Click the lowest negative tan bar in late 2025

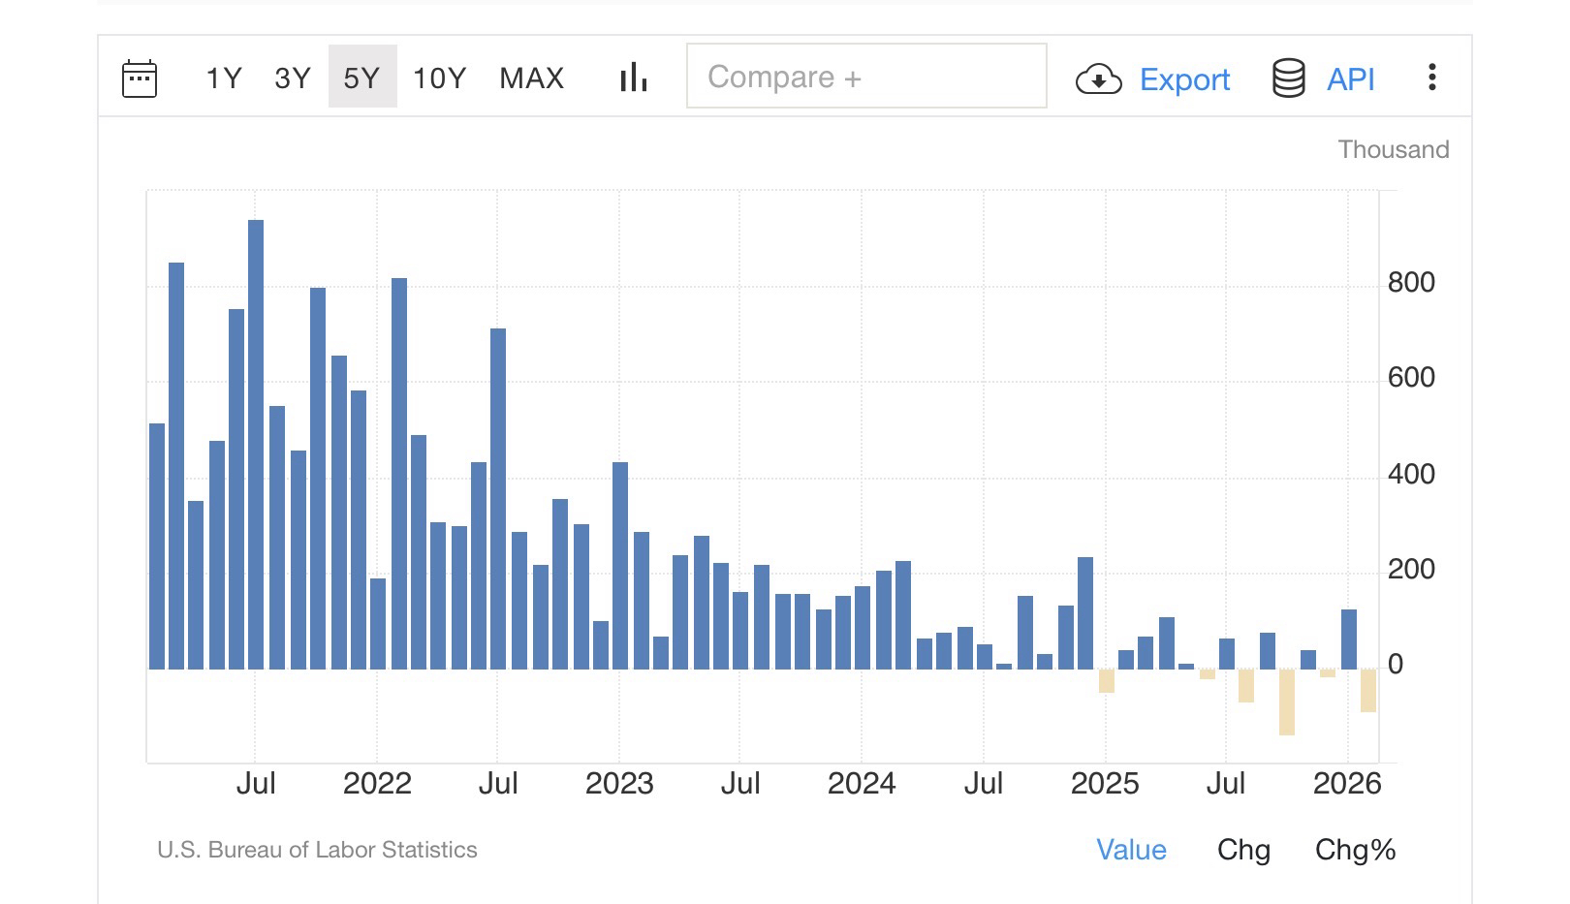pyautogui.click(x=1287, y=701)
